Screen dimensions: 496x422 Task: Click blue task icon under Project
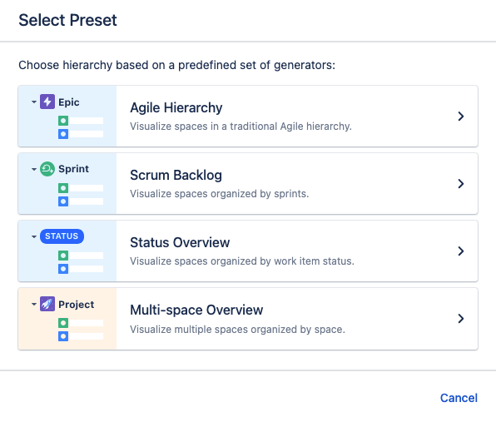(x=63, y=336)
